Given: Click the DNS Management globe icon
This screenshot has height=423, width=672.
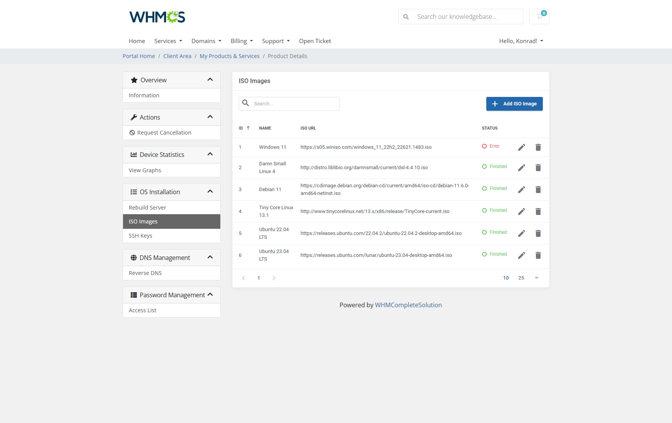Looking at the screenshot, I should coord(133,257).
